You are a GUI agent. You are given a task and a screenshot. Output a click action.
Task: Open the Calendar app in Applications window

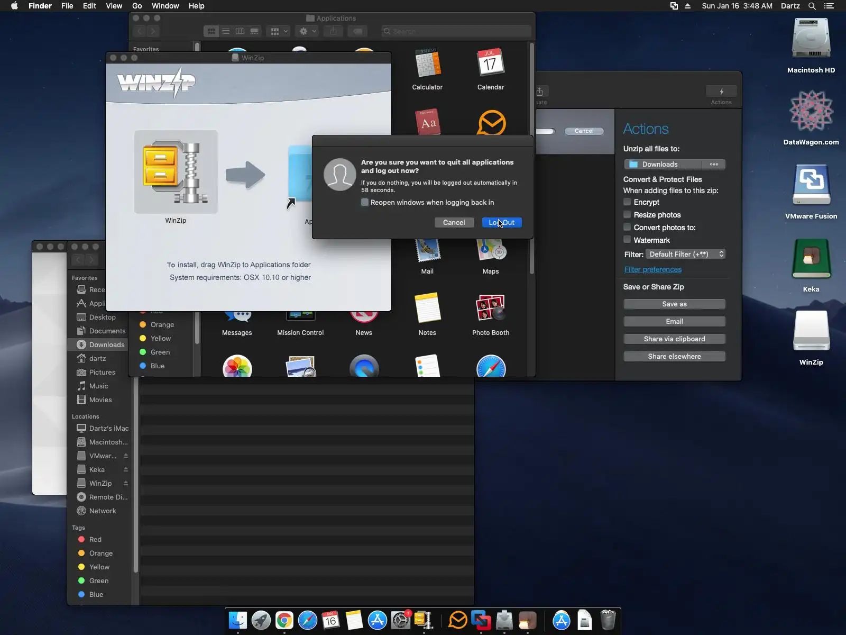[491, 63]
